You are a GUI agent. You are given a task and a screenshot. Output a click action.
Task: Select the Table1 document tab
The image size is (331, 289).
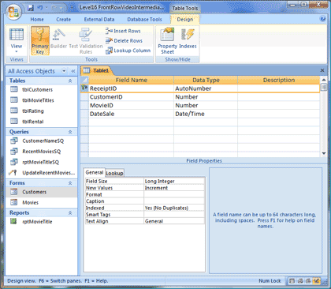point(96,70)
